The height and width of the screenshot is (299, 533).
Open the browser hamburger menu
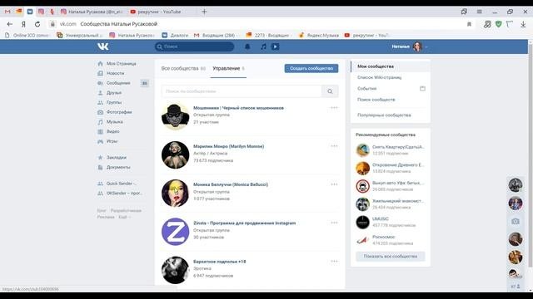pos(480,12)
